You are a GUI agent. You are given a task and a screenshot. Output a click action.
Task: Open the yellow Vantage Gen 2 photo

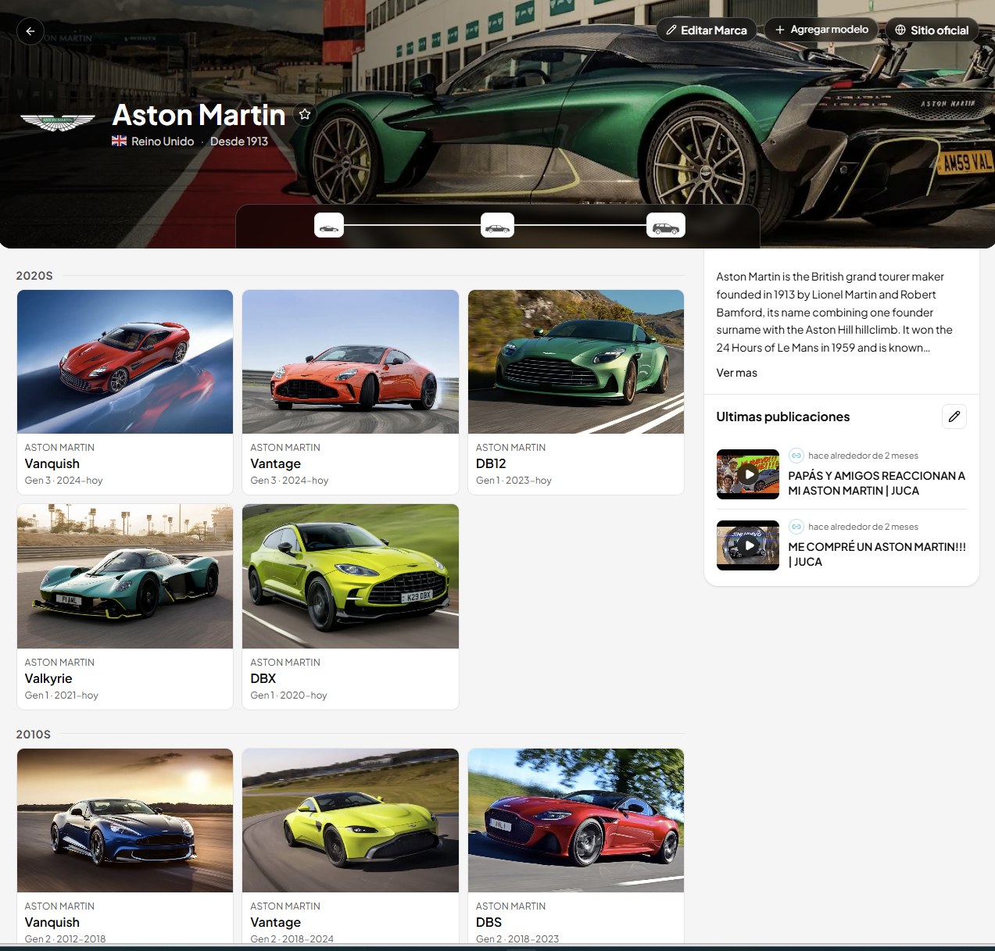click(350, 821)
